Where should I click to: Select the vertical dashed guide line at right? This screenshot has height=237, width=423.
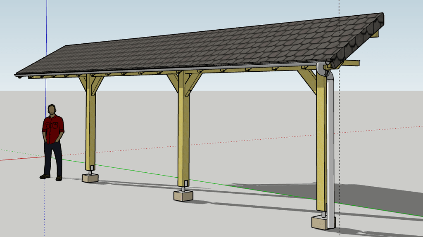pyautogui.click(x=340, y=119)
